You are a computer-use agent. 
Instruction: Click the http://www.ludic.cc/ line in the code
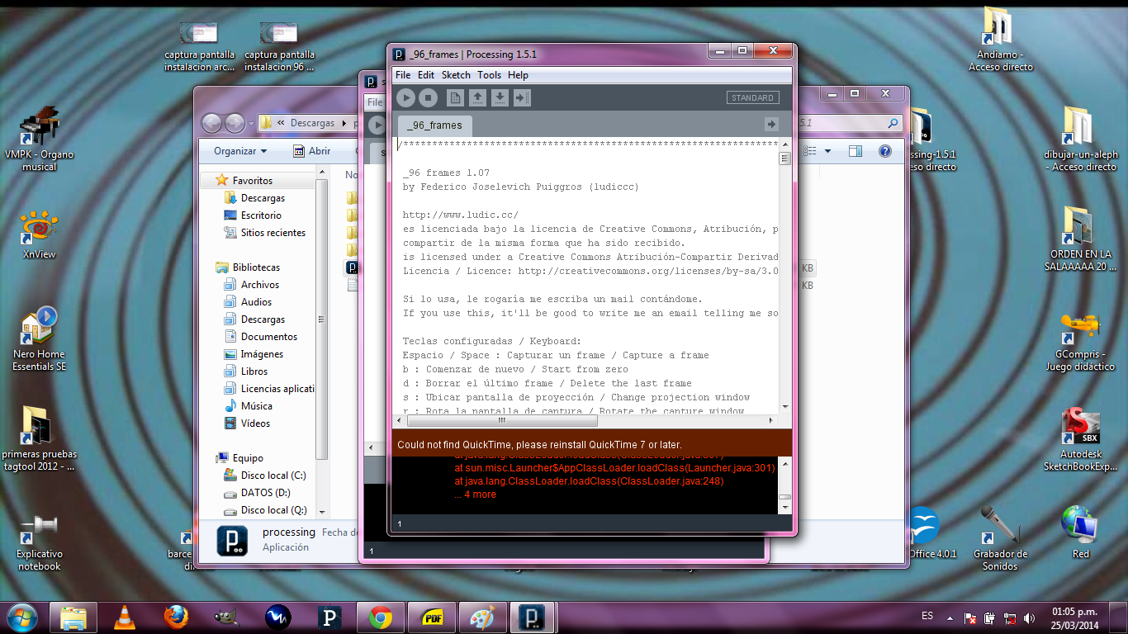point(460,215)
